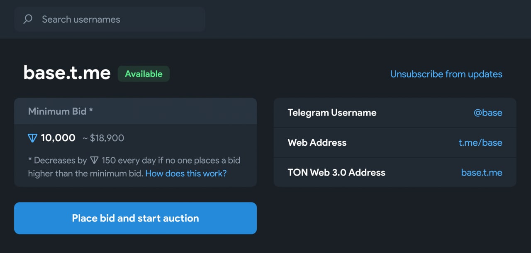Open the How does this work link
The width and height of the screenshot is (531, 253).
pyautogui.click(x=186, y=173)
